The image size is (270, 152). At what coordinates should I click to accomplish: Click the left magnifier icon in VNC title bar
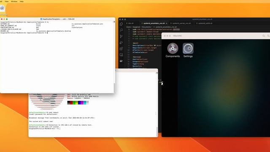pos(264,35)
